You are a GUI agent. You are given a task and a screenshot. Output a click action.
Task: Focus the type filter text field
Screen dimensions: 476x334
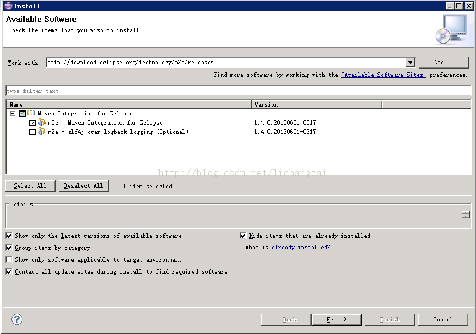[238, 91]
